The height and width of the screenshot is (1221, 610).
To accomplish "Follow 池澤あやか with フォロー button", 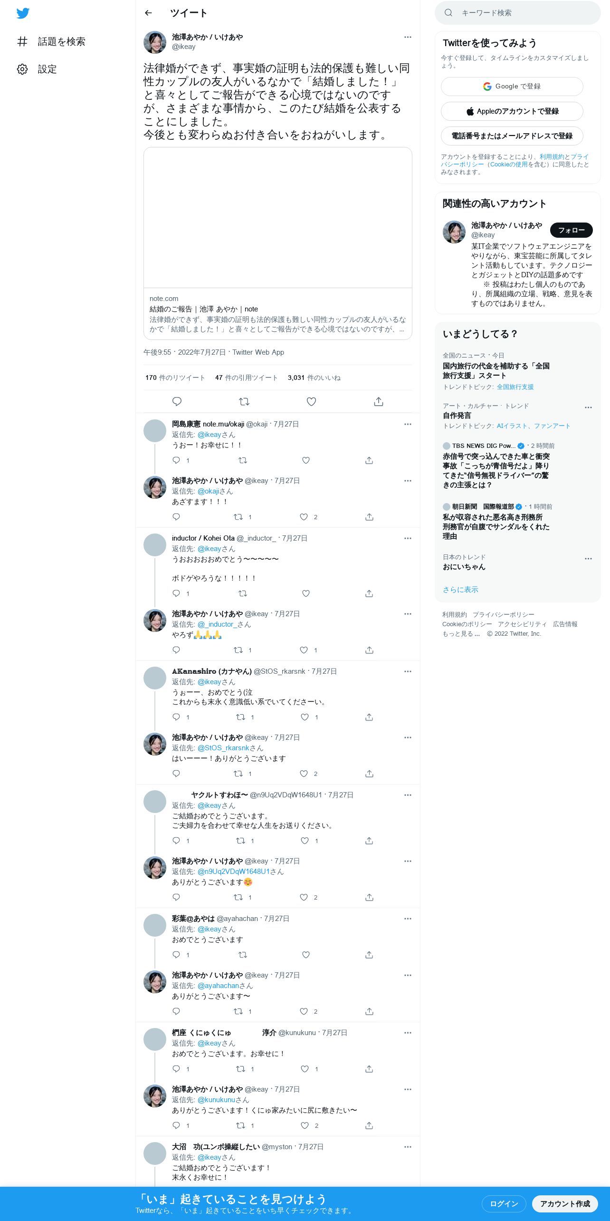I will point(571,230).
